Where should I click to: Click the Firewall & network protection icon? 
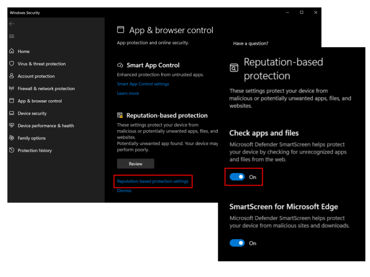(12, 89)
